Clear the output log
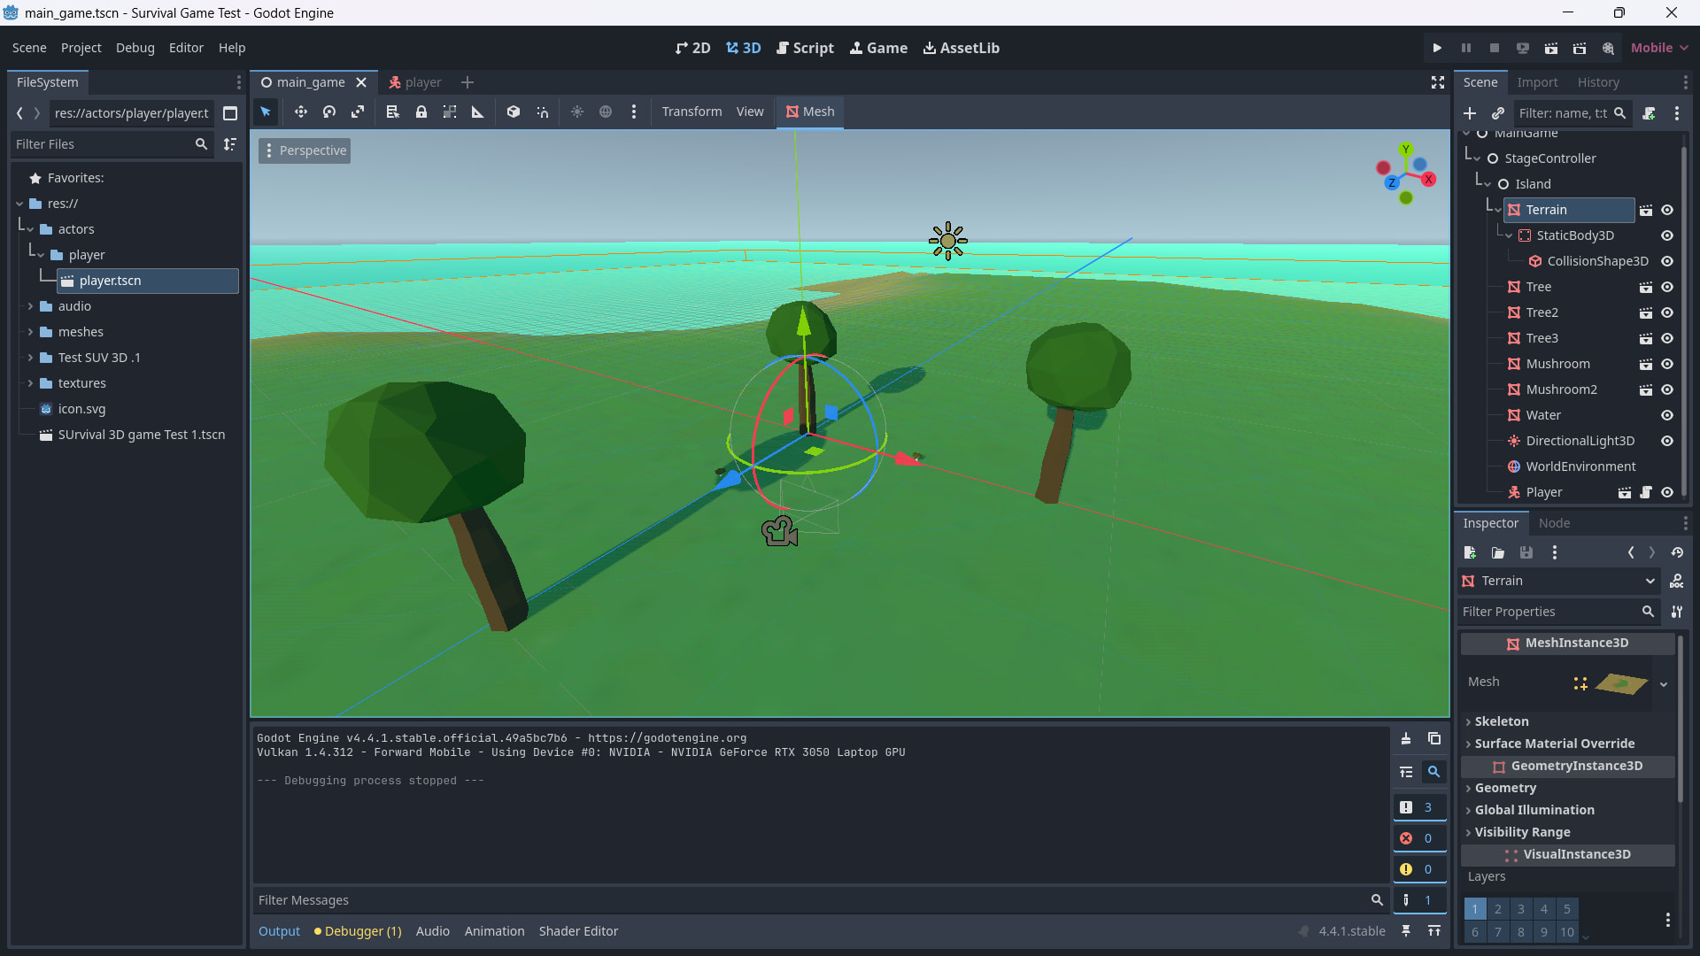Image resolution: width=1700 pixels, height=956 pixels. pos(1406,738)
